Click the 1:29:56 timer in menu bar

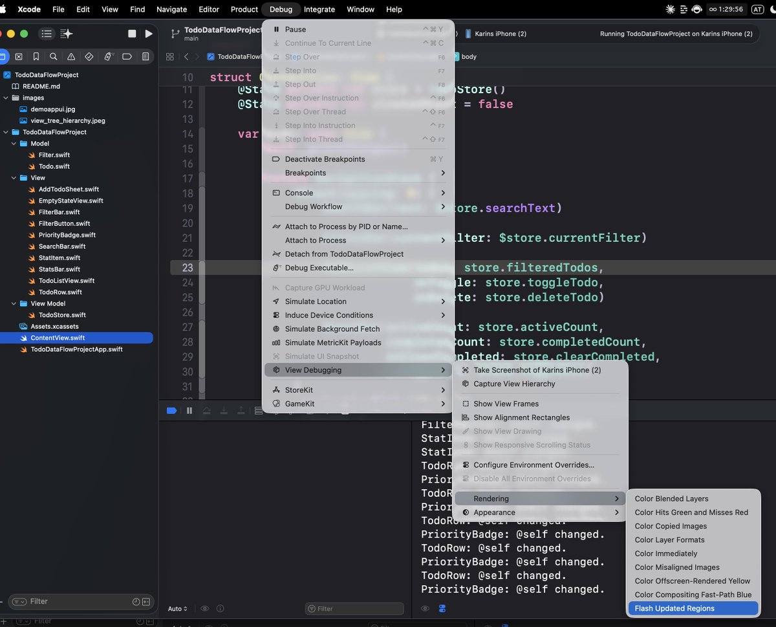pos(727,9)
